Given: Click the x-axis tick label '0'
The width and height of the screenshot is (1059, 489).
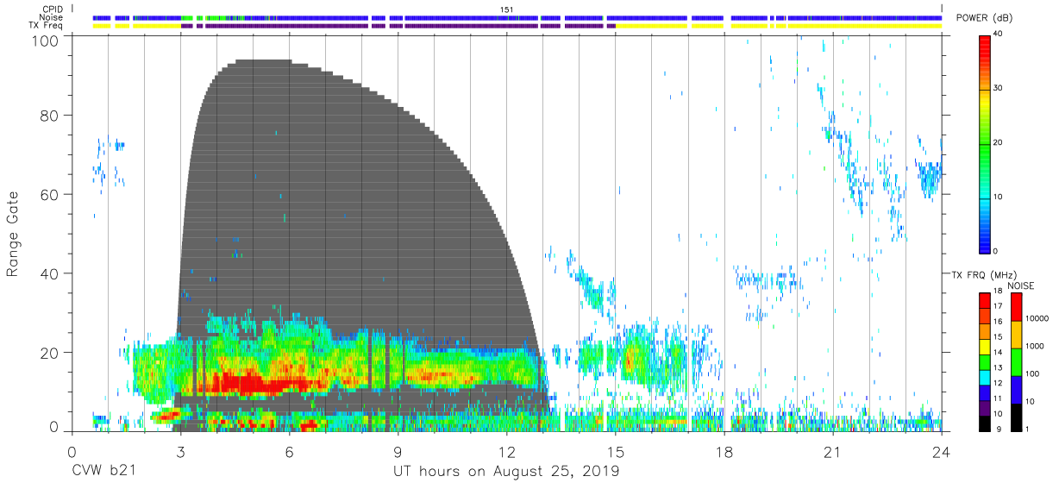Looking at the screenshot, I should [72, 452].
